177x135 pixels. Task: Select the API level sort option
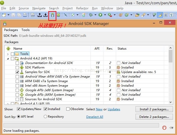pos(18,117)
